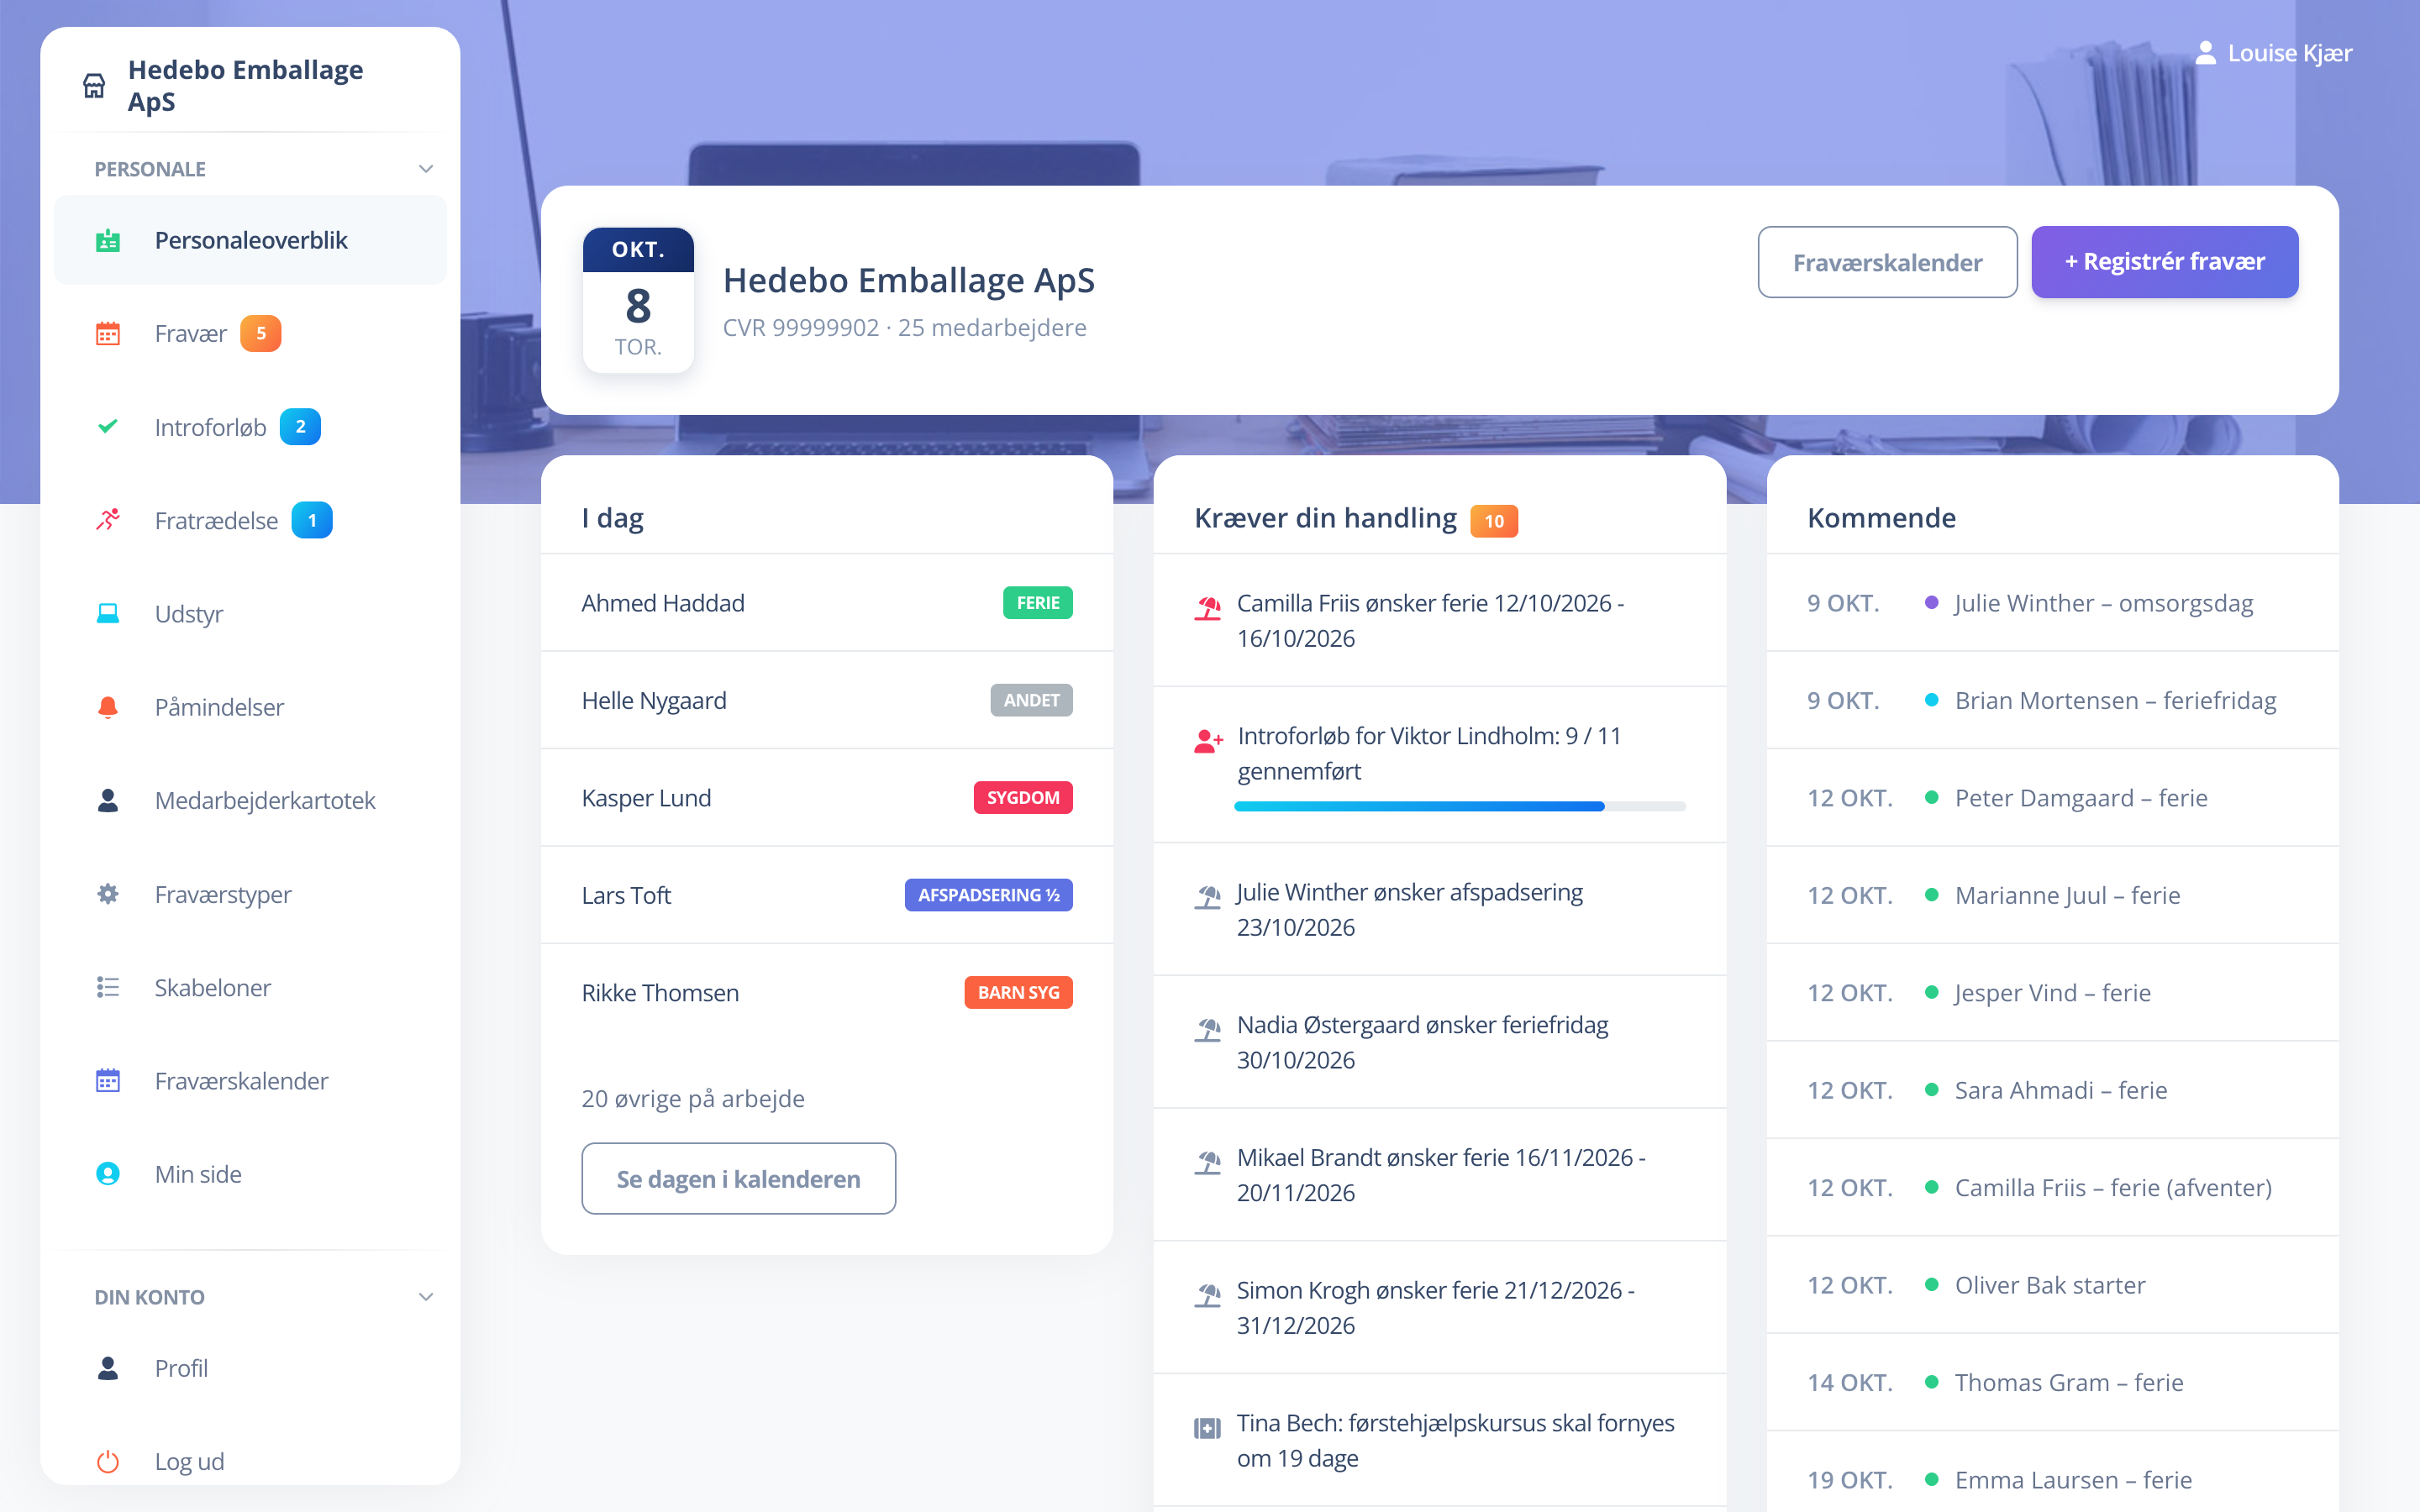The height and width of the screenshot is (1512, 2420).
Task: Click the Log ud power icon
Action: click(x=108, y=1461)
